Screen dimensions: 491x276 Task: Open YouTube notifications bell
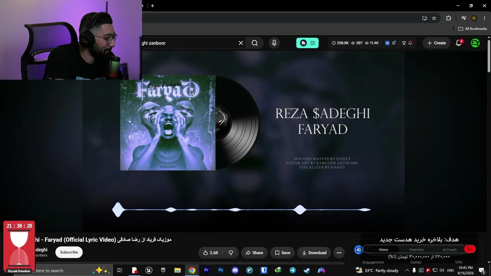(458, 43)
